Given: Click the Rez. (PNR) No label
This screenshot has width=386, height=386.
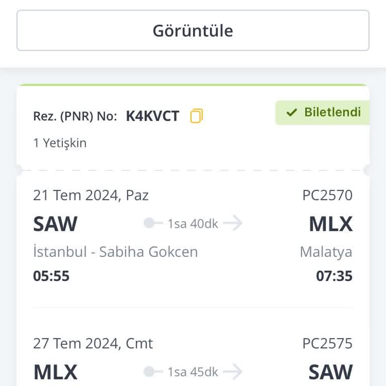Looking at the screenshot, I should 75,117.
